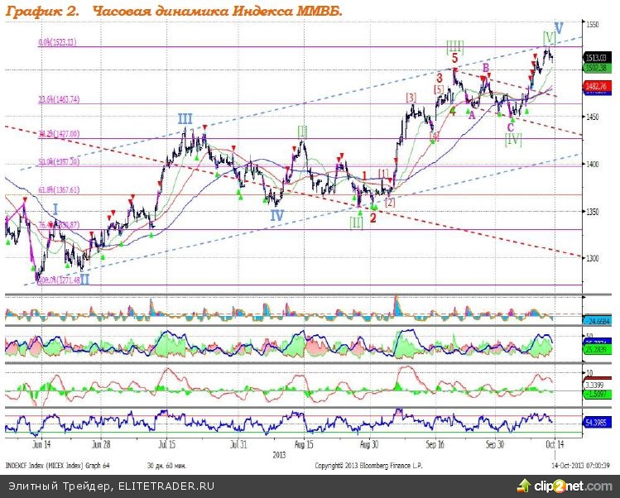Click the Aug 30 date on time axis
Screen dimensions: 620x498
click(369, 444)
